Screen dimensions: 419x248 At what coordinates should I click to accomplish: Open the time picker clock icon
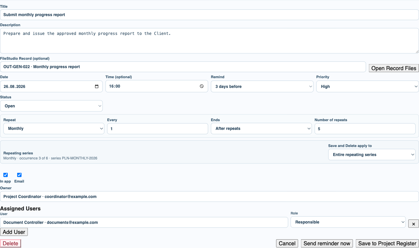[202, 86]
